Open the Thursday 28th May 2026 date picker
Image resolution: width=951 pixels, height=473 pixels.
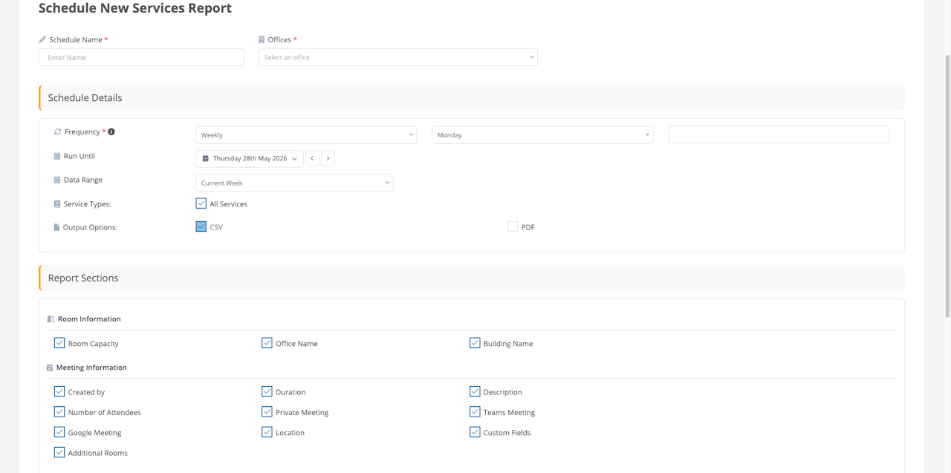point(250,159)
